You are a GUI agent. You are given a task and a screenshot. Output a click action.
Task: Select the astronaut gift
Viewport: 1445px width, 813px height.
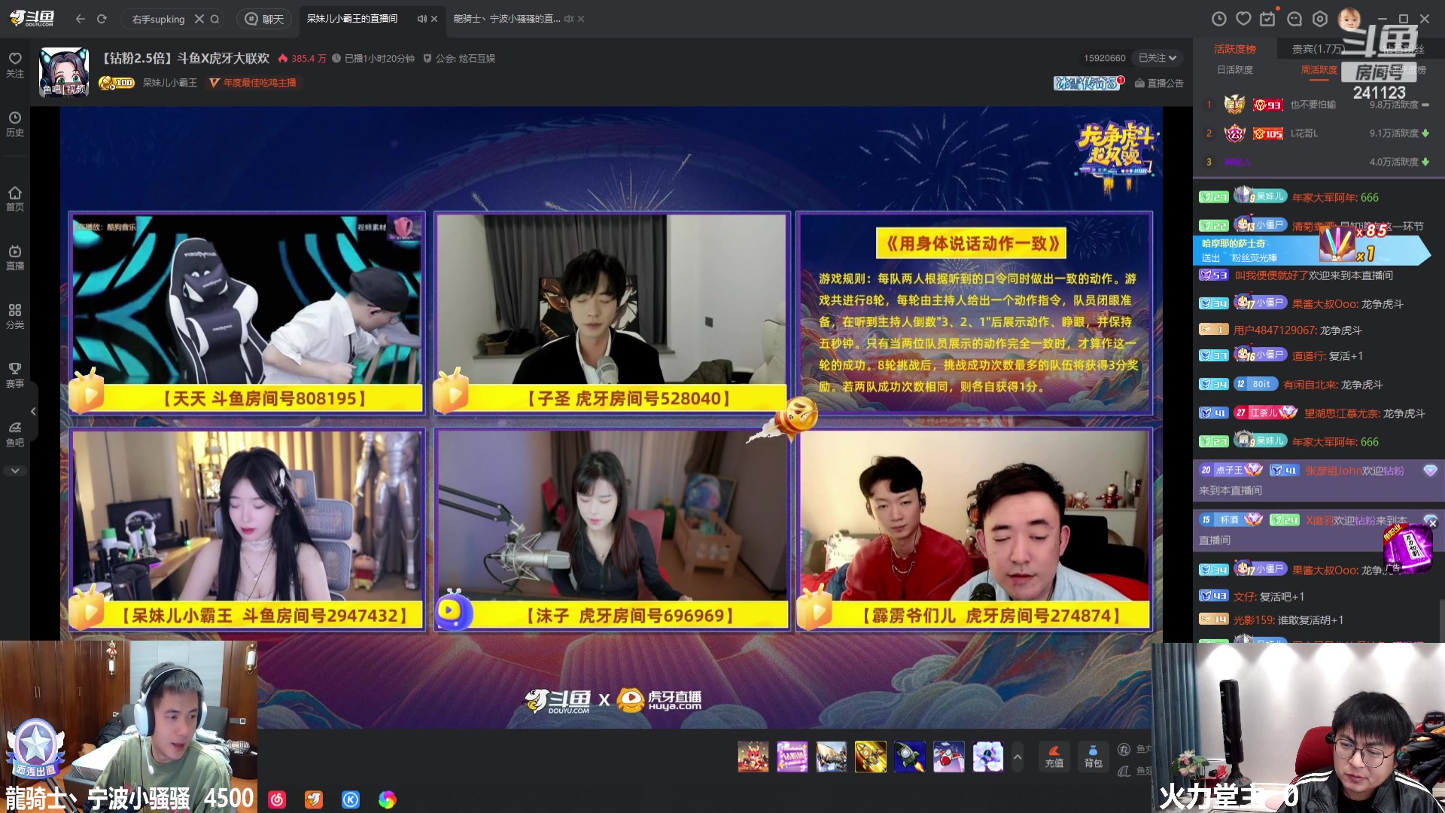click(988, 757)
